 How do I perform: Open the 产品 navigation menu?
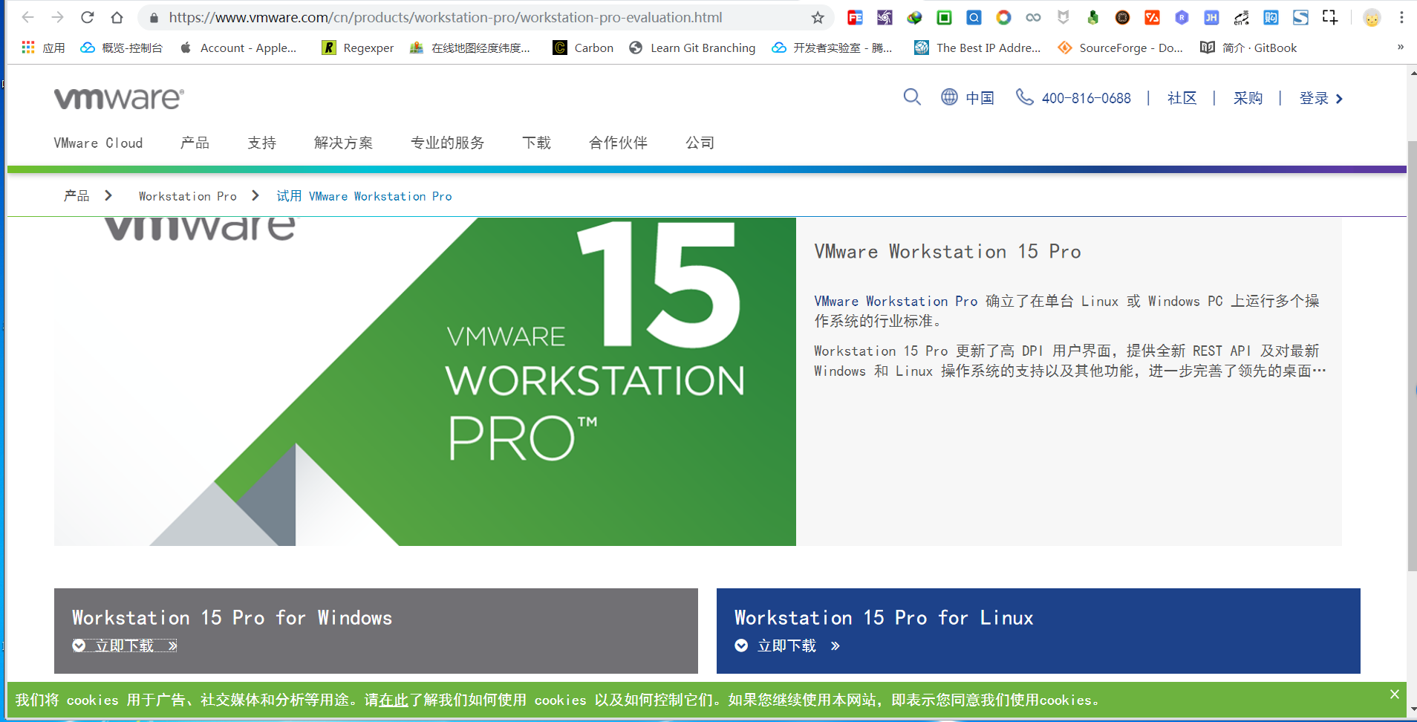coord(195,143)
